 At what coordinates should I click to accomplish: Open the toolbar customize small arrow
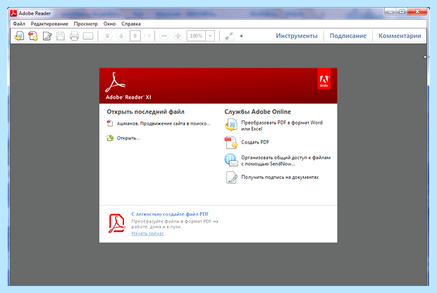click(241, 36)
